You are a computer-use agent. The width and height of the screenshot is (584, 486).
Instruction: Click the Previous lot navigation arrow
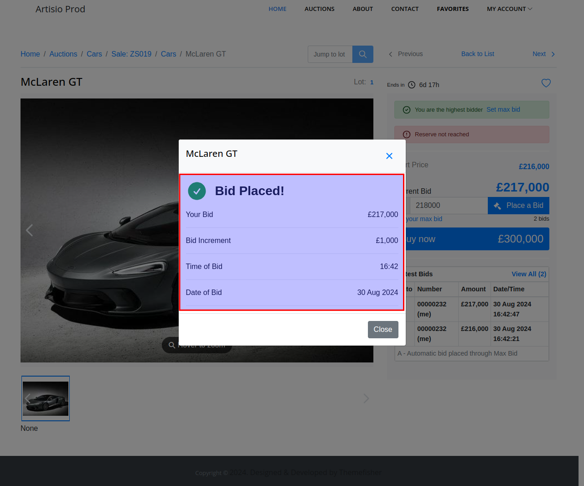391,54
